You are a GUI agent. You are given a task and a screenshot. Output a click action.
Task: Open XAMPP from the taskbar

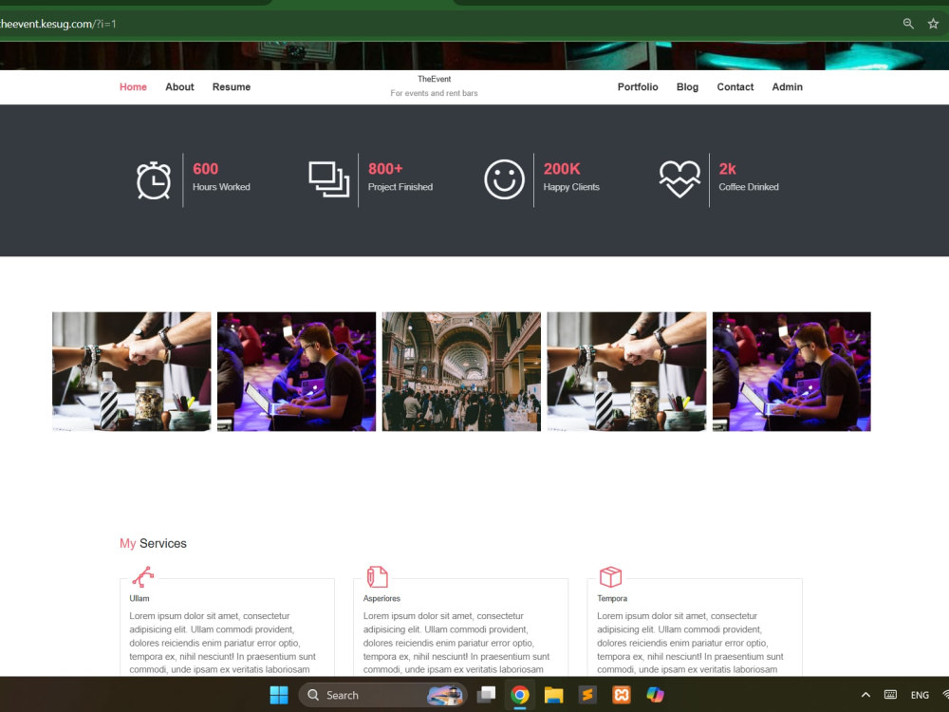[x=621, y=695]
